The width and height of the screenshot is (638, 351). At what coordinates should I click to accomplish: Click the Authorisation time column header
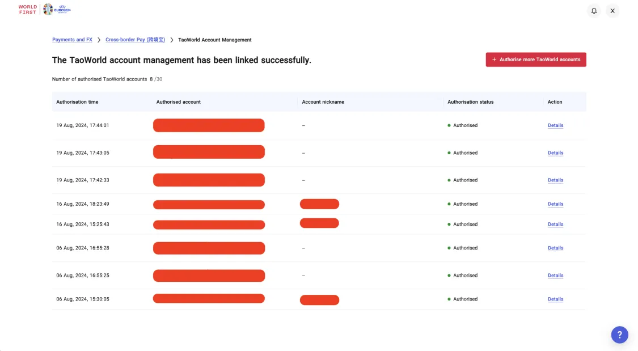pos(77,102)
